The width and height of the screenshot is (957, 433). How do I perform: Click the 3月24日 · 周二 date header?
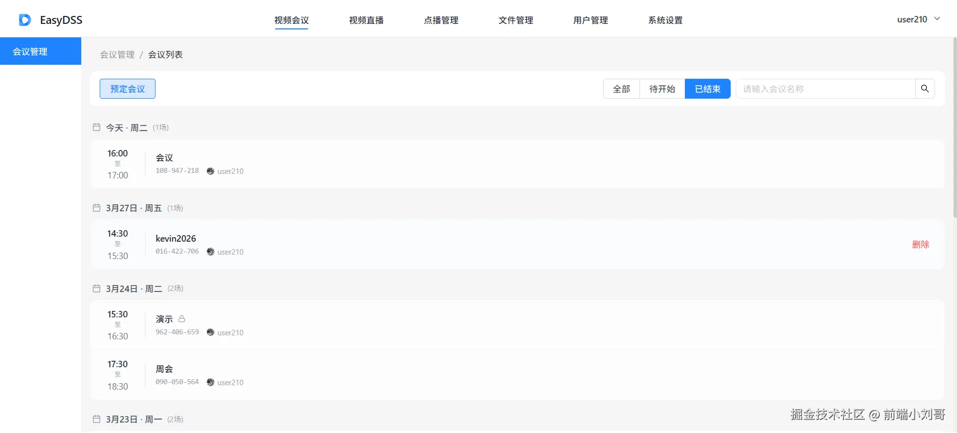pos(134,289)
